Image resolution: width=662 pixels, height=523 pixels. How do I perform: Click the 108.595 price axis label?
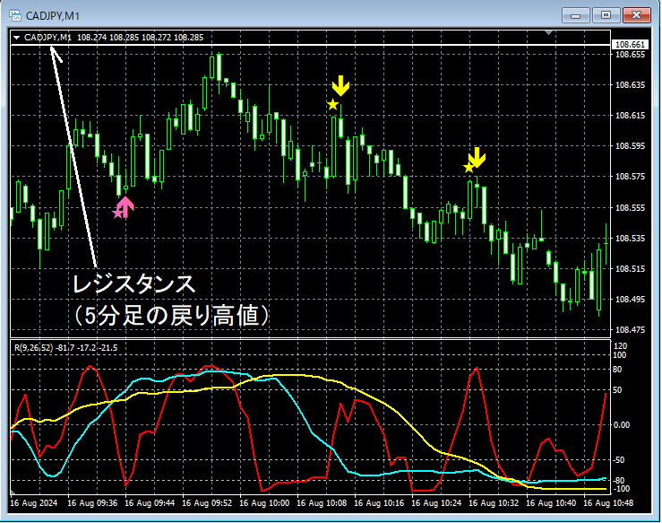[630, 146]
